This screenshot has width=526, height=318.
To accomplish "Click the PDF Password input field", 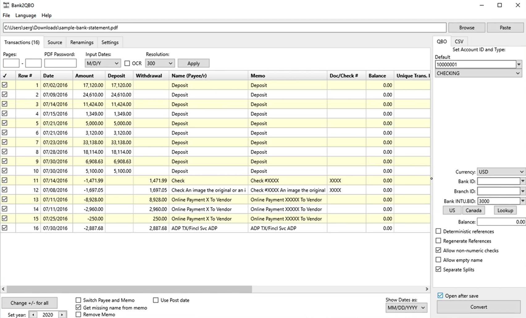I will 61,63.
